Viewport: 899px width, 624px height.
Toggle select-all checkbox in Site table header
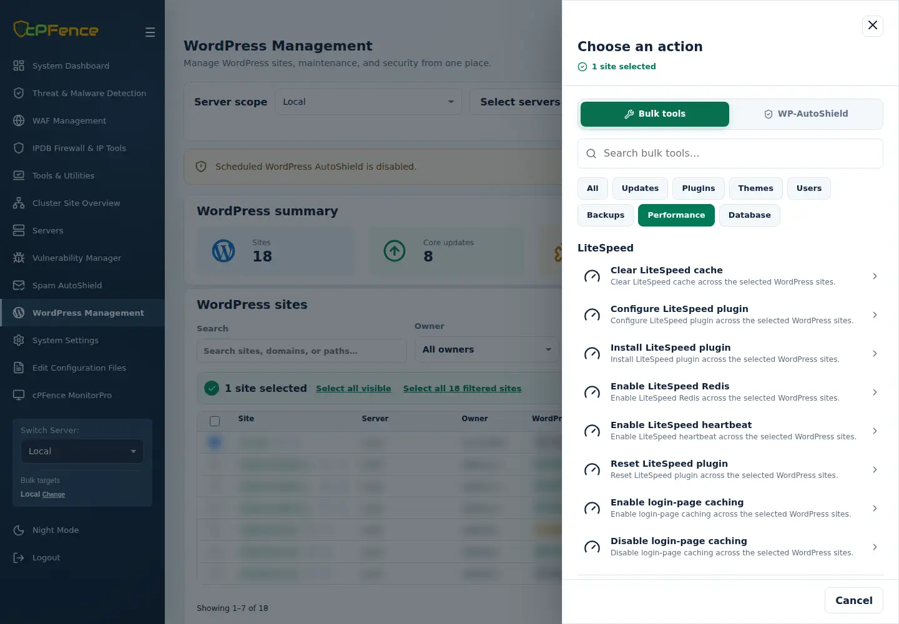pyautogui.click(x=215, y=421)
